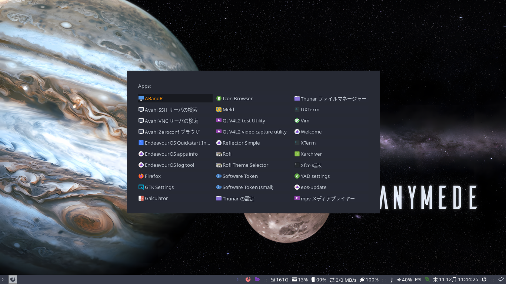Click the 161G disk usage indicator

pyautogui.click(x=279, y=280)
